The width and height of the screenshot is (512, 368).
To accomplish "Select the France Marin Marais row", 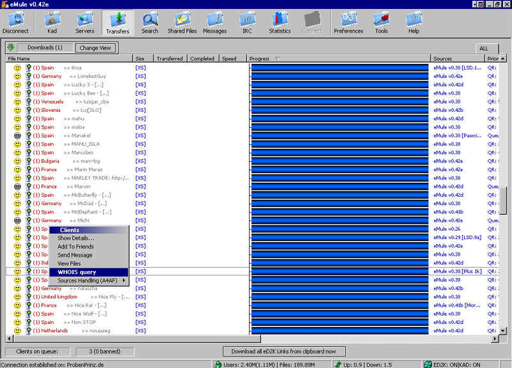I will [x=252, y=169].
